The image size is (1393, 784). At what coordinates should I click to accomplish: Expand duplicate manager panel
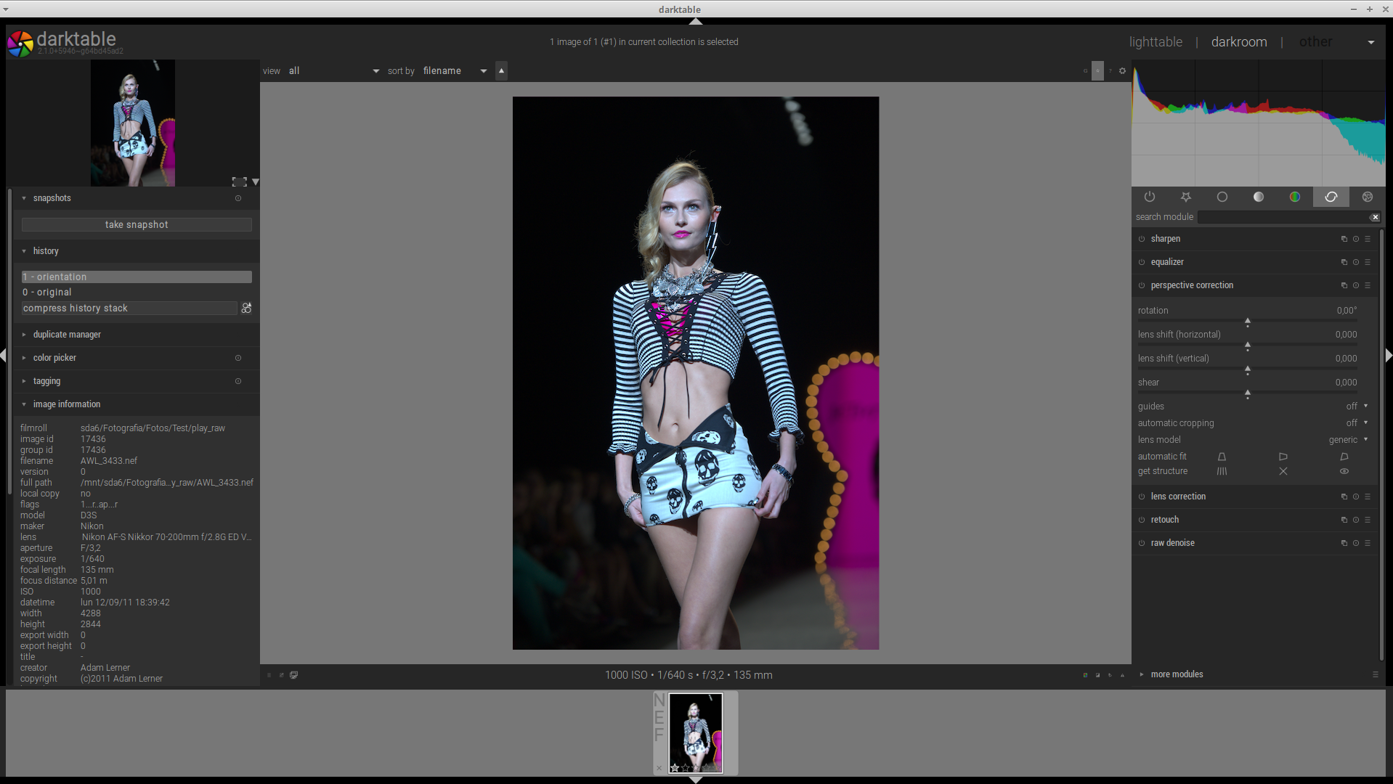(24, 335)
